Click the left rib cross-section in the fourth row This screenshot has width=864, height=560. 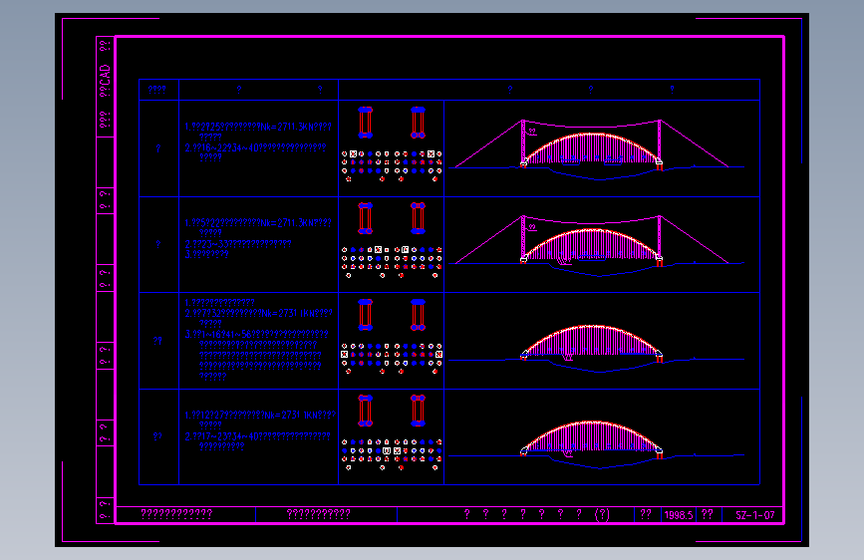[366, 411]
